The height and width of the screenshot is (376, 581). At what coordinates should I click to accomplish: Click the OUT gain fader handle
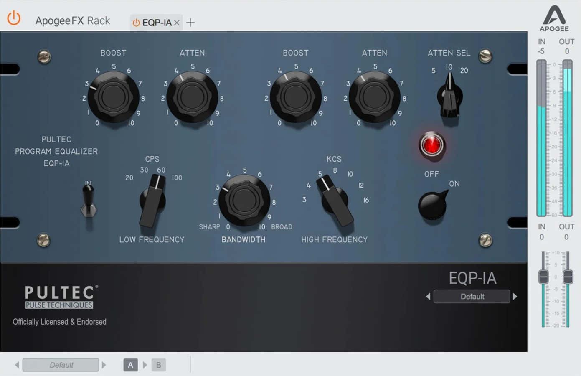click(x=568, y=277)
